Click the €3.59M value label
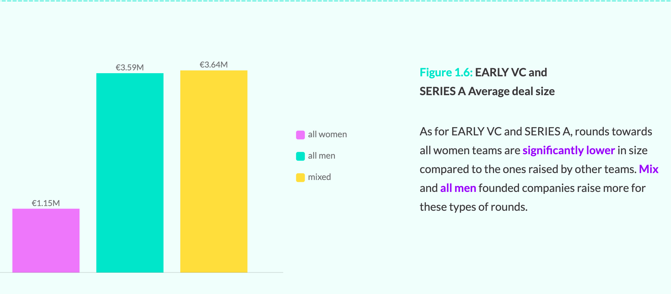This screenshot has height=294, width=671. point(130,68)
